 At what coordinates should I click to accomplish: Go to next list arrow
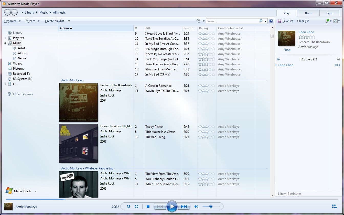tap(339, 59)
